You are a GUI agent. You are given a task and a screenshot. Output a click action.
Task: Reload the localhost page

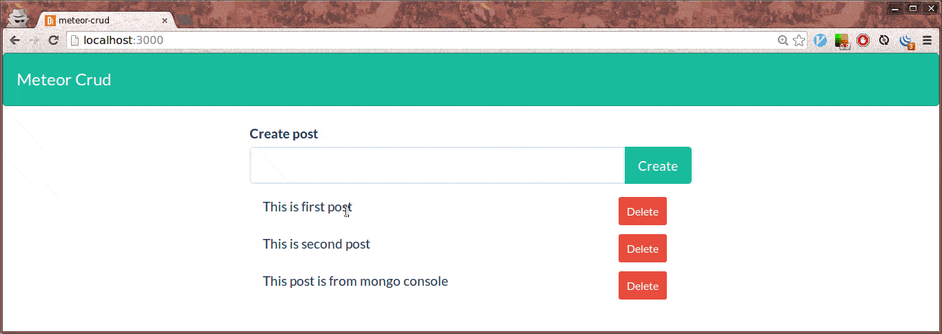pos(53,41)
